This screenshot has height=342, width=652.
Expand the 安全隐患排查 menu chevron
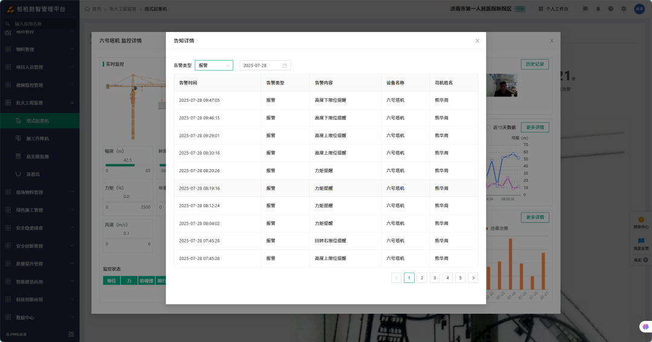(72, 228)
